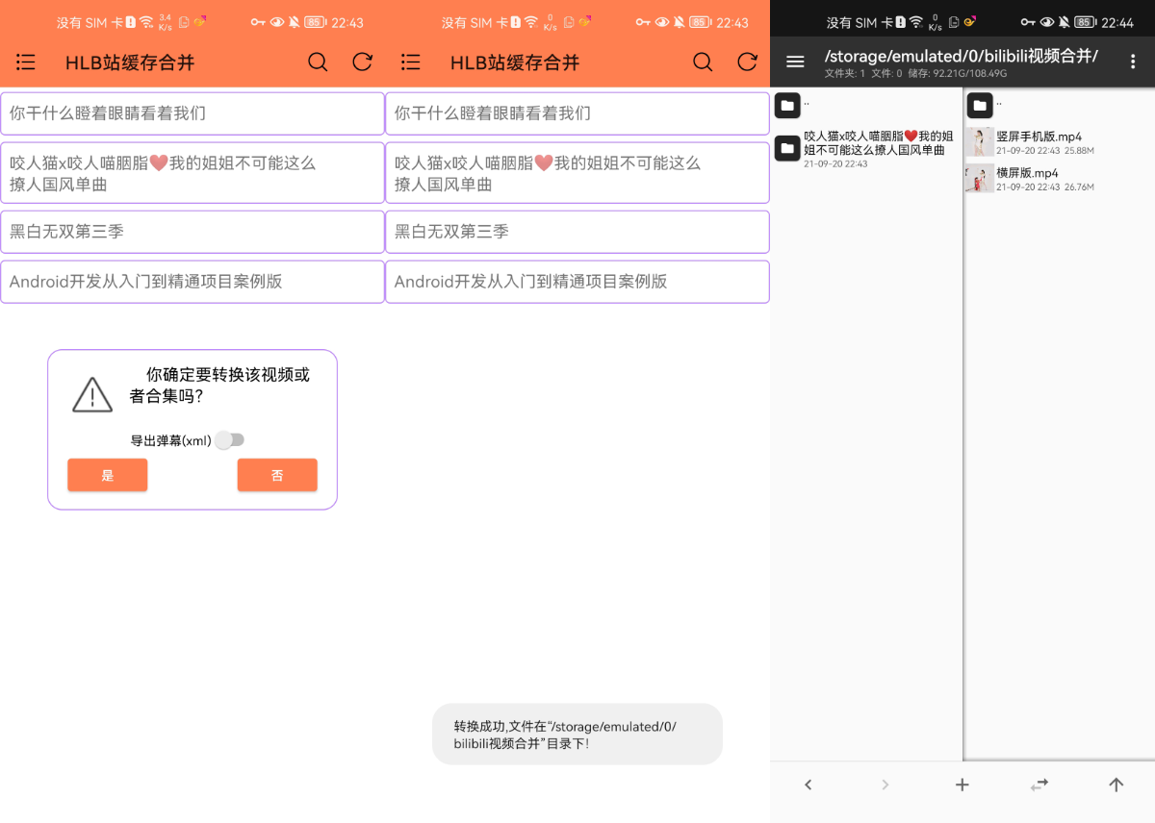Open the 咬人猫x咬人喵胭脂 folder icon in file manager

coord(787,147)
